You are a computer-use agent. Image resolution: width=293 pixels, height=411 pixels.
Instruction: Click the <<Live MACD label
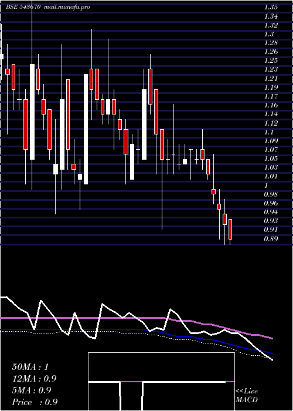tap(247, 396)
